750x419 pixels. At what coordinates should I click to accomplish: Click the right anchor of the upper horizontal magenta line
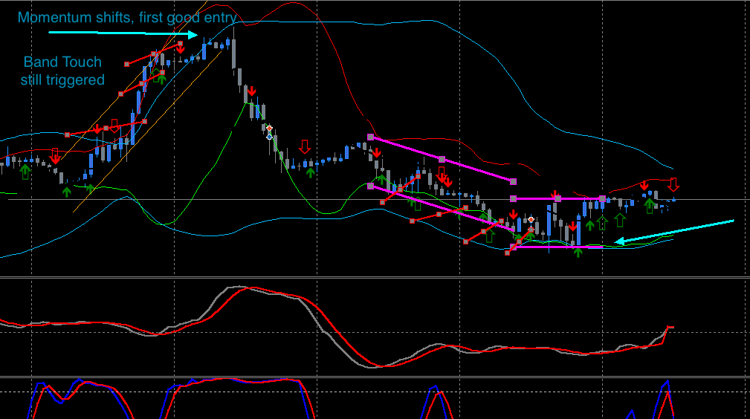point(602,198)
